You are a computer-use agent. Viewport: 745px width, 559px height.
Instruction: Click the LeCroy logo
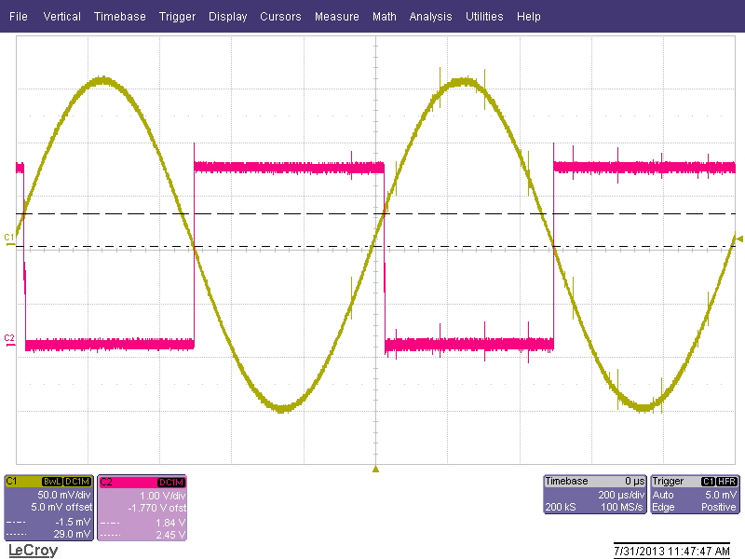click(33, 551)
